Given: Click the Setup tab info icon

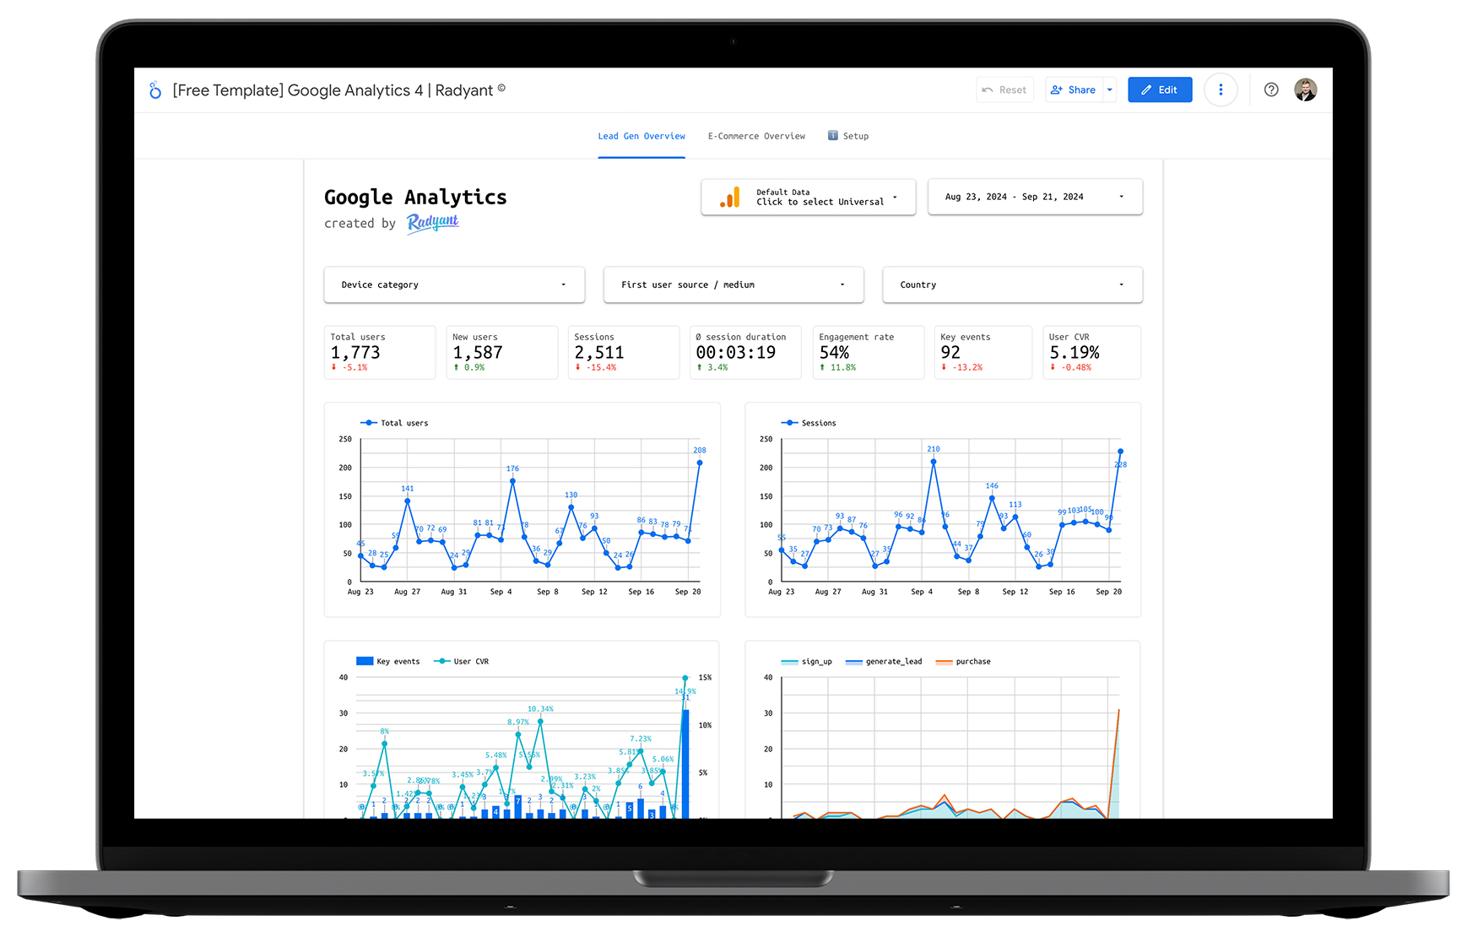Looking at the screenshot, I should pos(833,136).
